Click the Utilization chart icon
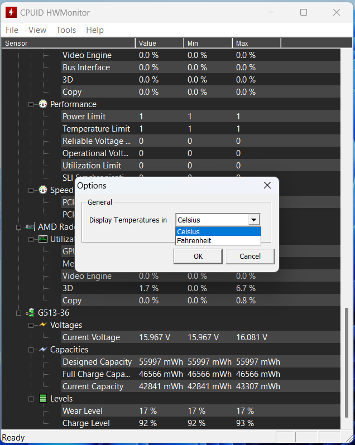 coord(43,239)
